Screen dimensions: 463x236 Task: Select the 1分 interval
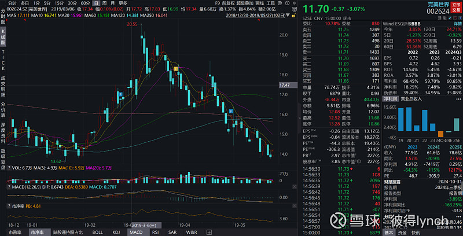tap(36, 3)
